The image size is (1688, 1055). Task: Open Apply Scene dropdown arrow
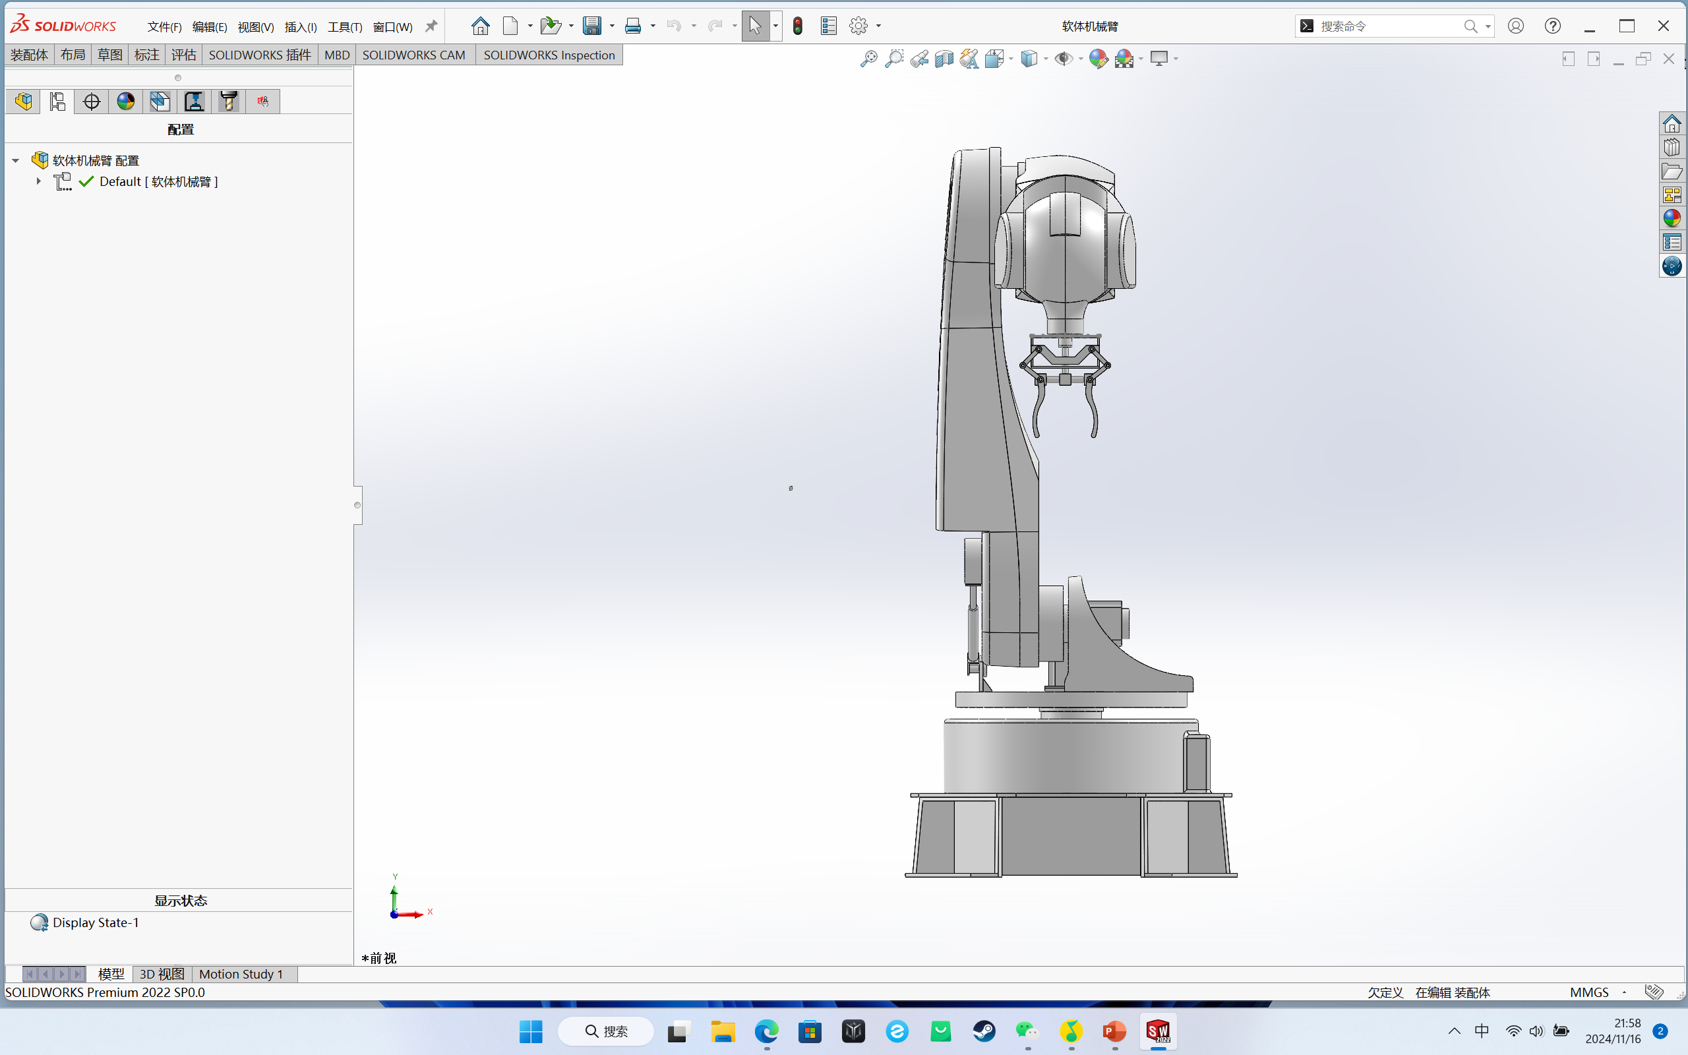(x=1141, y=59)
